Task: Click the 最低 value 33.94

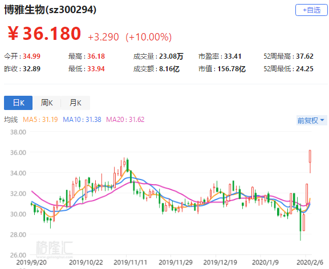Action: [96, 69]
